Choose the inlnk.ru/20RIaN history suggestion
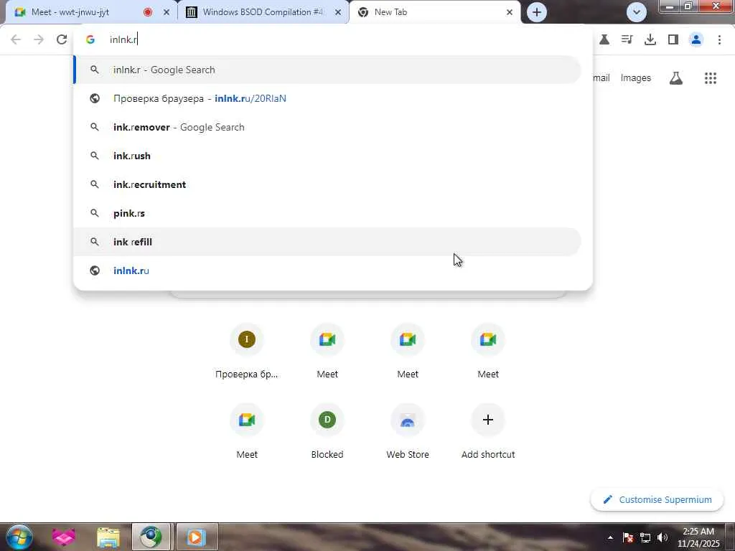The width and height of the screenshot is (735, 551). (x=327, y=98)
